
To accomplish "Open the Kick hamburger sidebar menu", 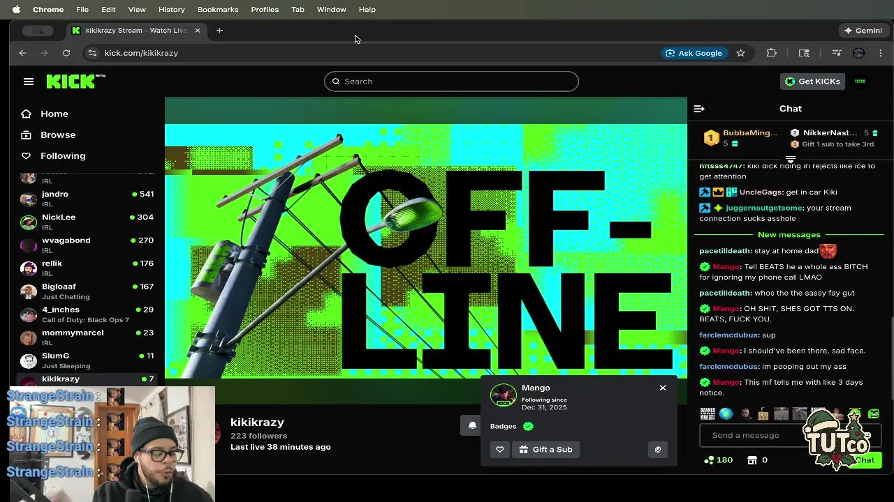I will click(x=29, y=82).
